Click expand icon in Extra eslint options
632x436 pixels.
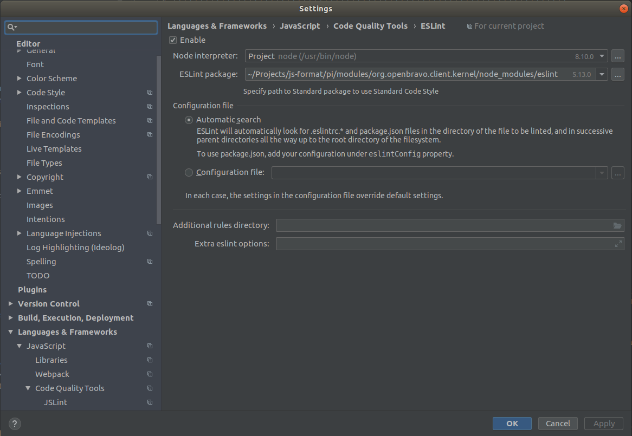618,244
